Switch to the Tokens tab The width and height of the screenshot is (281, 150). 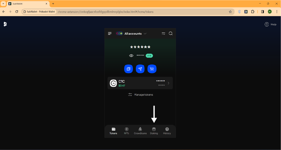point(113,131)
